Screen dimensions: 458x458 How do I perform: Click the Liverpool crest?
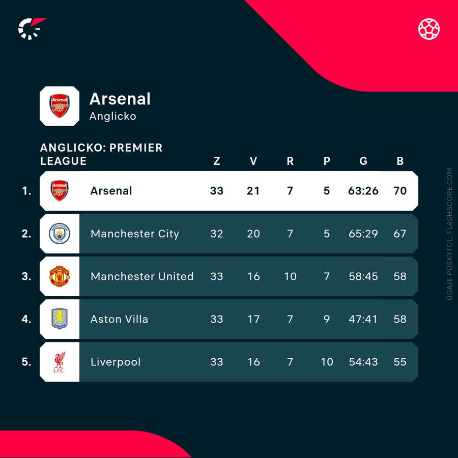coord(60,362)
